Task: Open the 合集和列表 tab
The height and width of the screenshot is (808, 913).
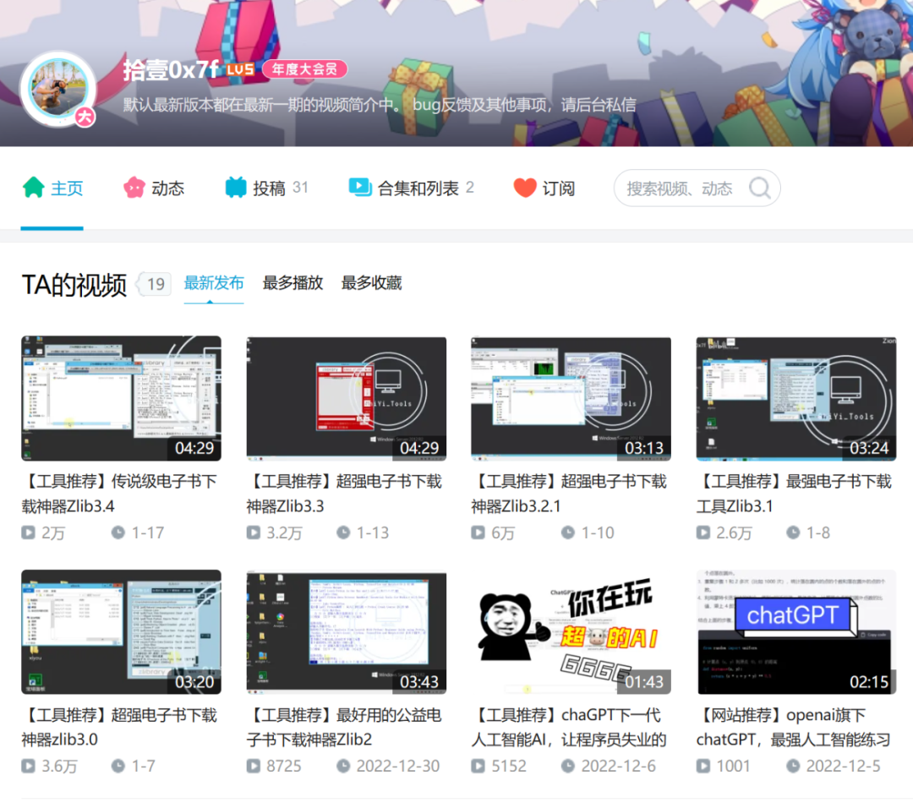Action: 411,188
